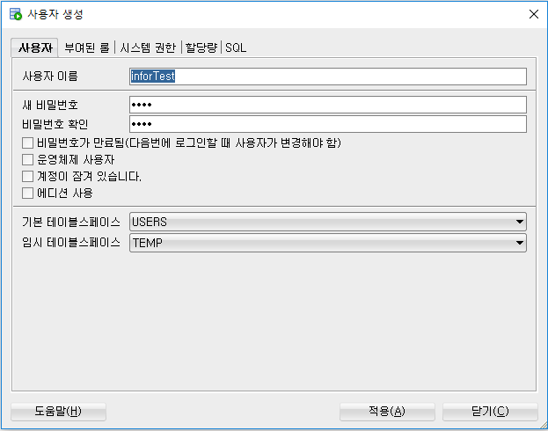Enable the 에디션 사용 checkbox
The width and height of the screenshot is (548, 431).
pos(27,193)
